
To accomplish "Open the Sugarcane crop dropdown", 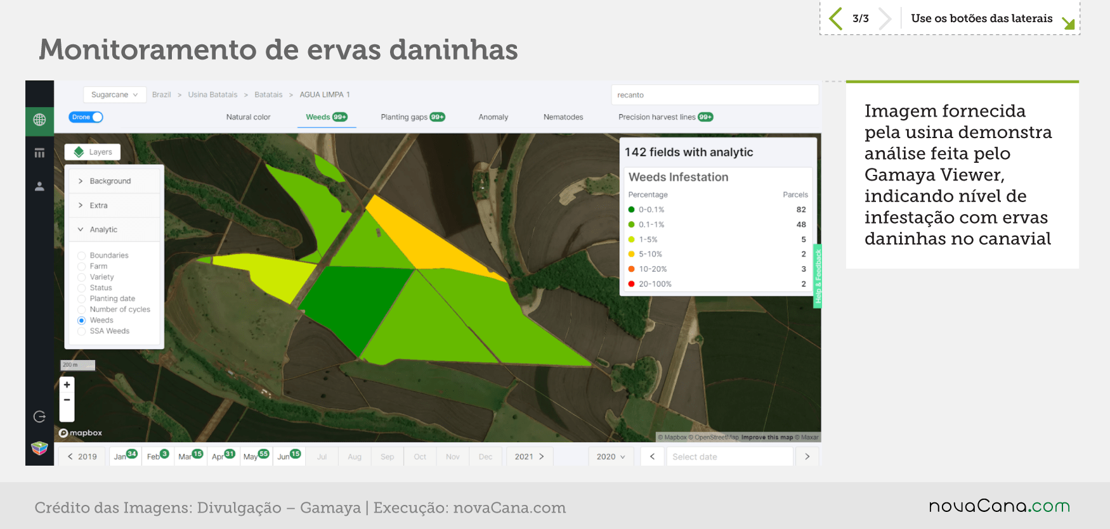I will pyautogui.click(x=115, y=94).
